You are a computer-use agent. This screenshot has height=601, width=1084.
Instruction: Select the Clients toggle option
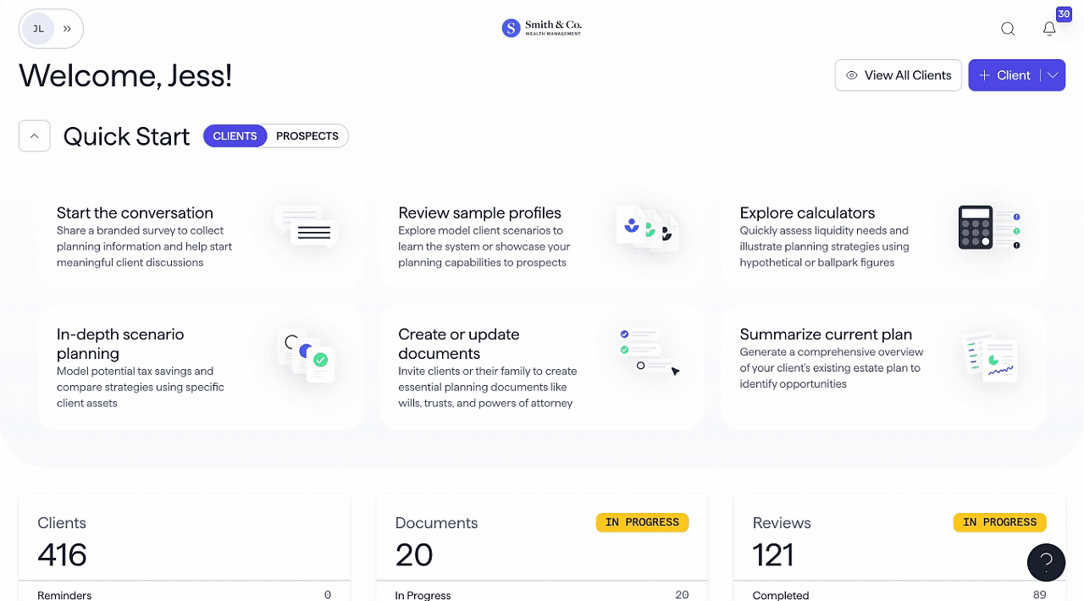point(235,136)
